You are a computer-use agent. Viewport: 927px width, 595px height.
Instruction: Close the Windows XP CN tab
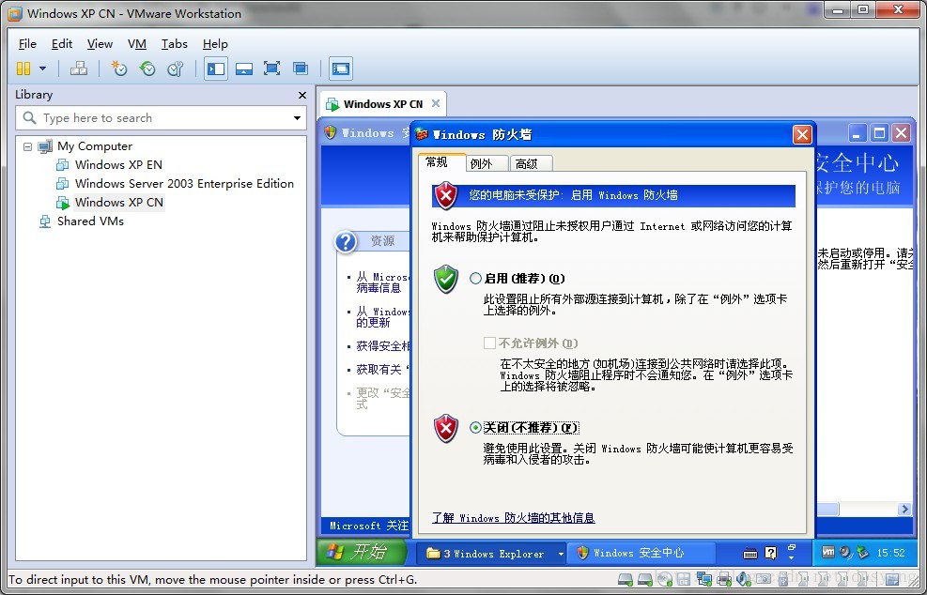pos(436,103)
